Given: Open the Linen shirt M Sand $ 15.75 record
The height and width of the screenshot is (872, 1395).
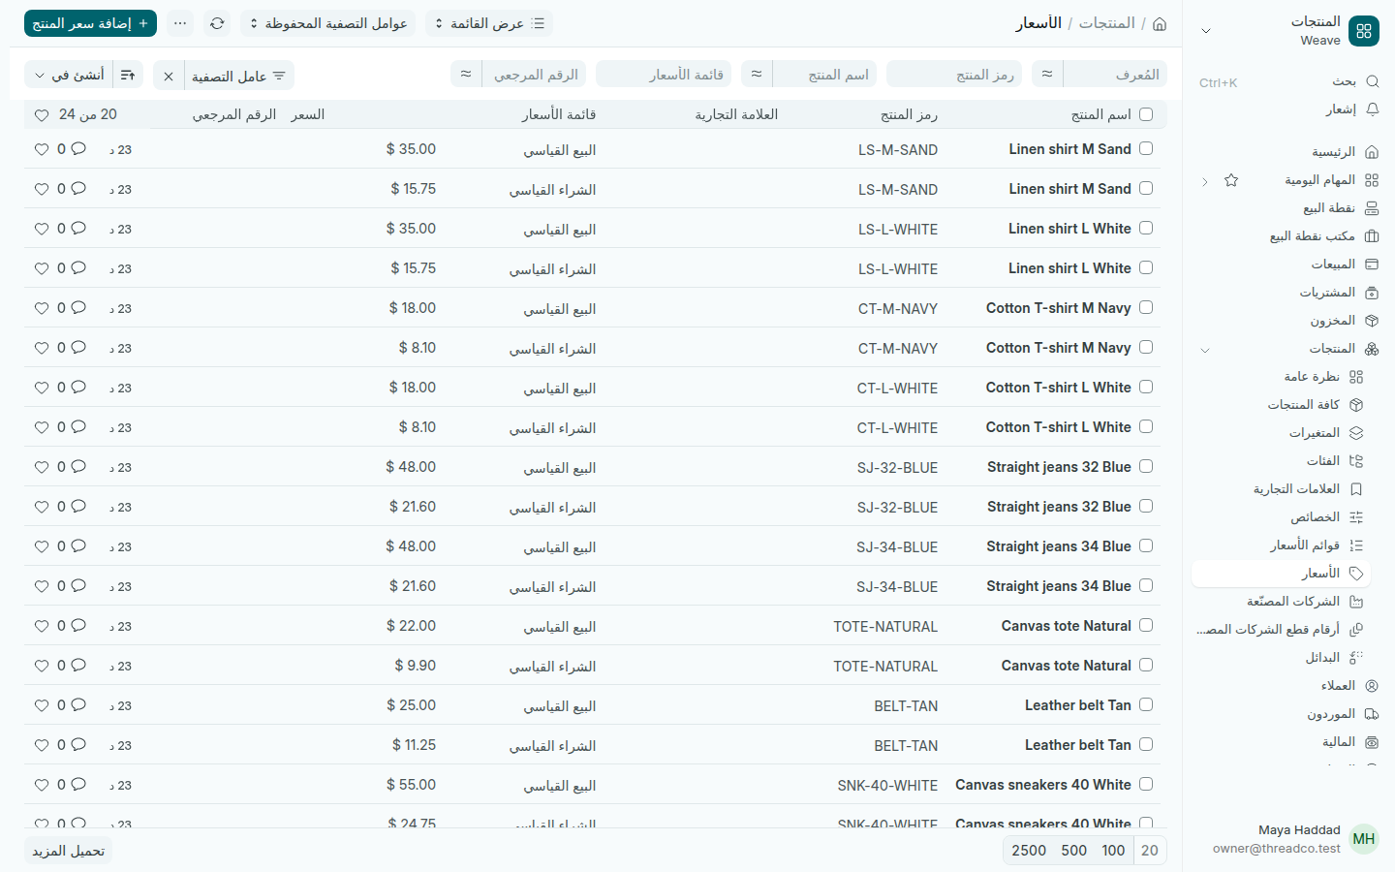Looking at the screenshot, I should (x=1069, y=189).
